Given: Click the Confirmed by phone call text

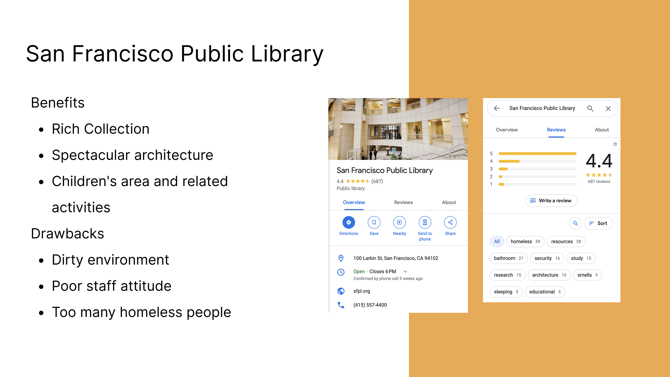Looking at the screenshot, I should [x=388, y=279].
